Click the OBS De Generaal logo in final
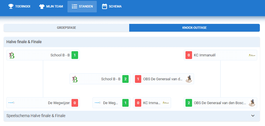 point(189,79)
